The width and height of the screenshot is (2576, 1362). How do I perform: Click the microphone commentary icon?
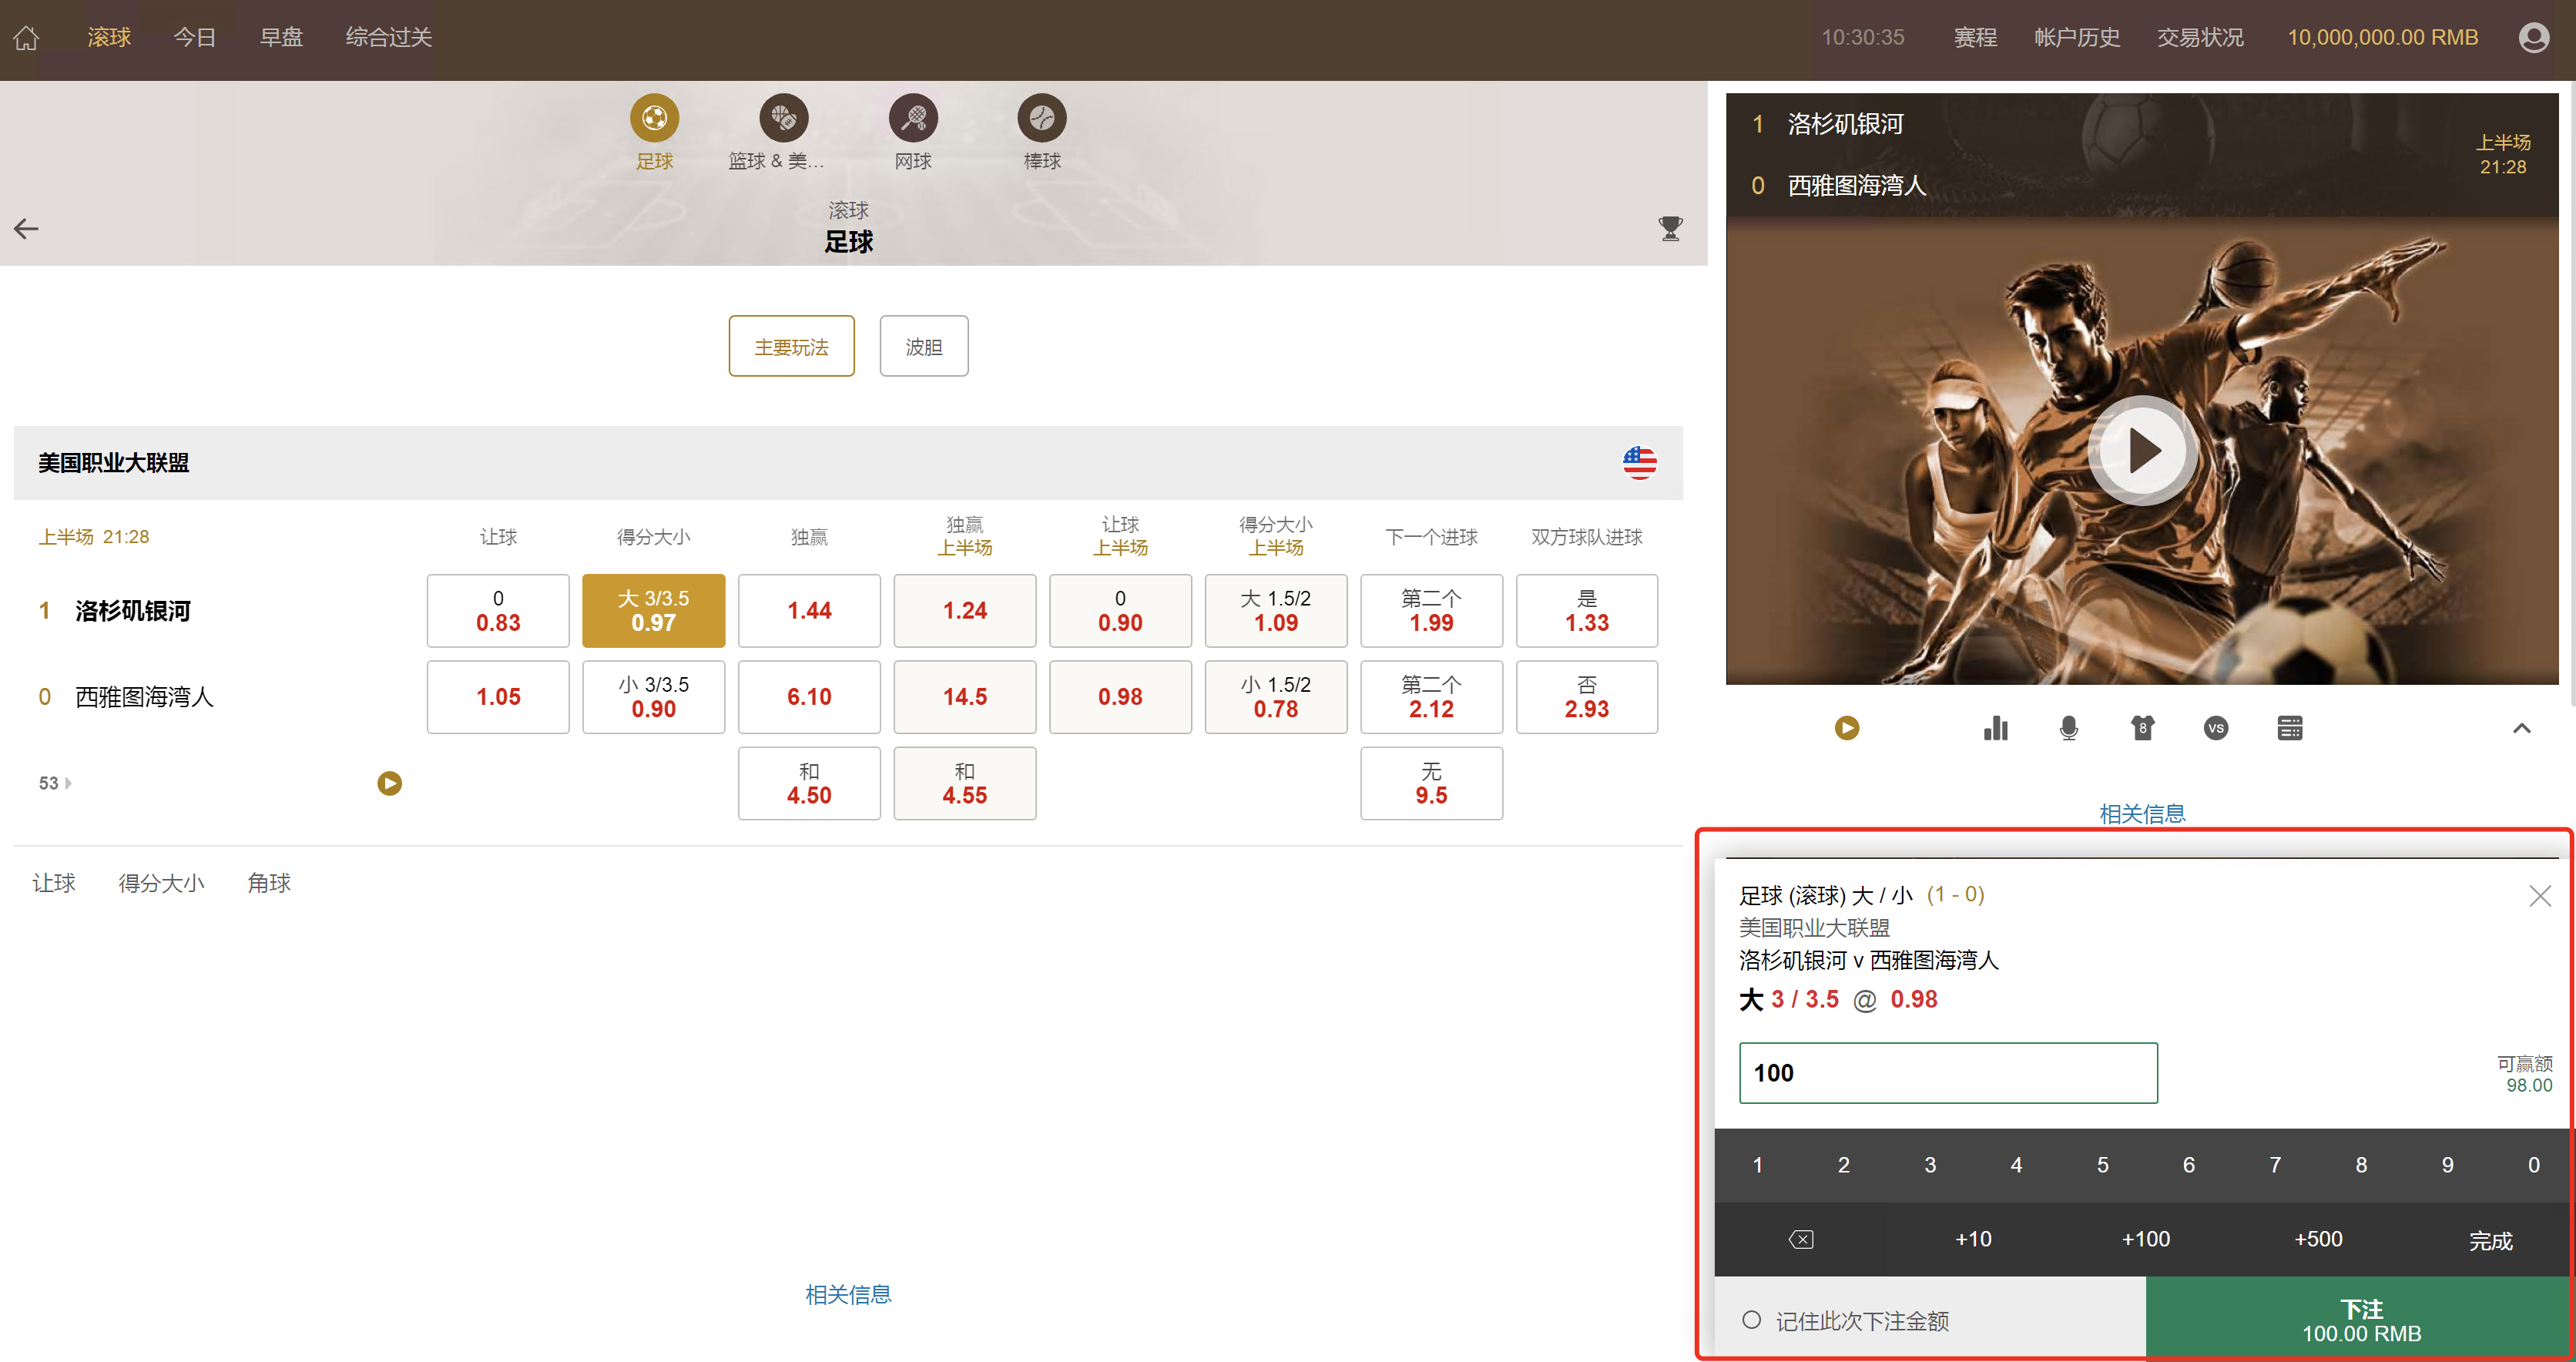click(2068, 728)
